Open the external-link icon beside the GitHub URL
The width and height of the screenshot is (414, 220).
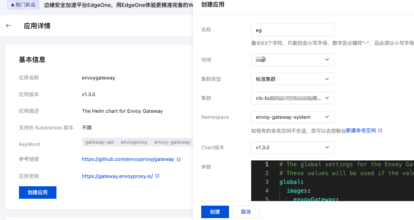[179, 159]
